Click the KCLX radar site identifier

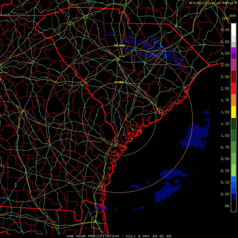[x=131, y=236]
